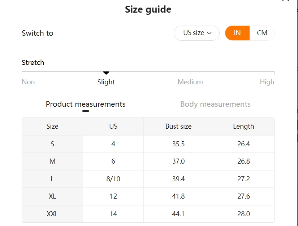Close the Size guide dialog

[286, 1]
